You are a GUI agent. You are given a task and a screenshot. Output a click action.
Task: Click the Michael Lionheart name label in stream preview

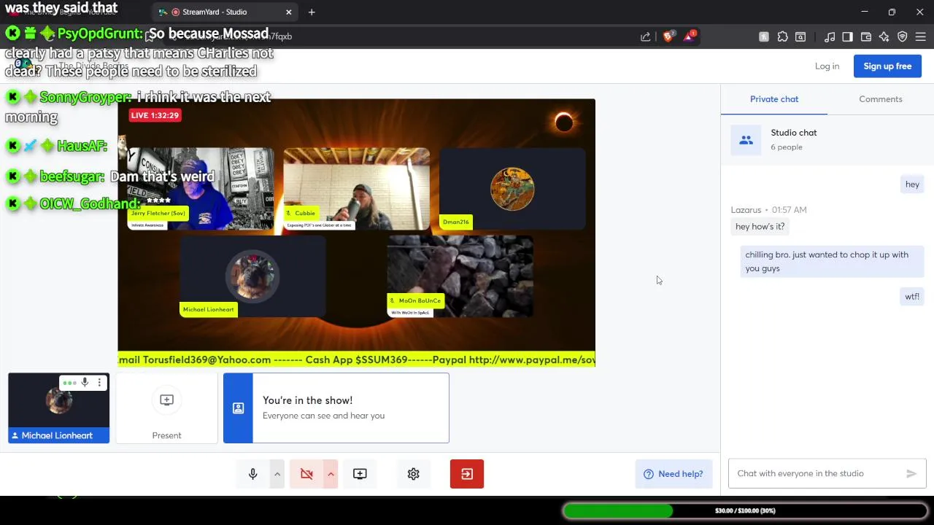pyautogui.click(x=209, y=310)
